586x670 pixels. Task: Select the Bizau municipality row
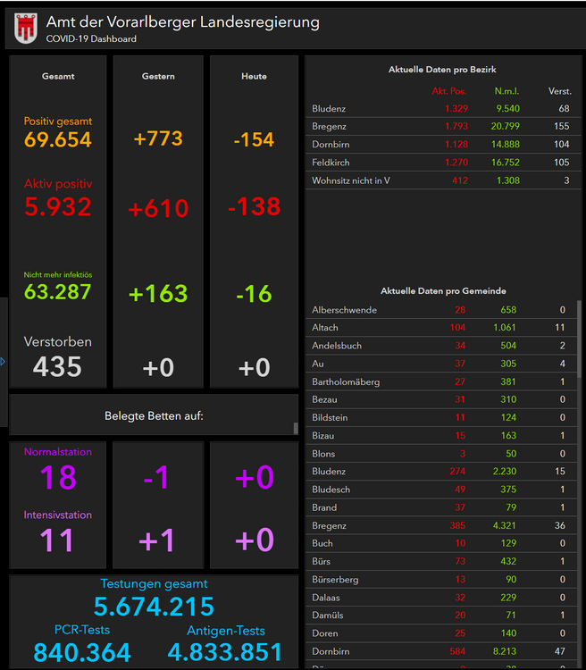441,435
